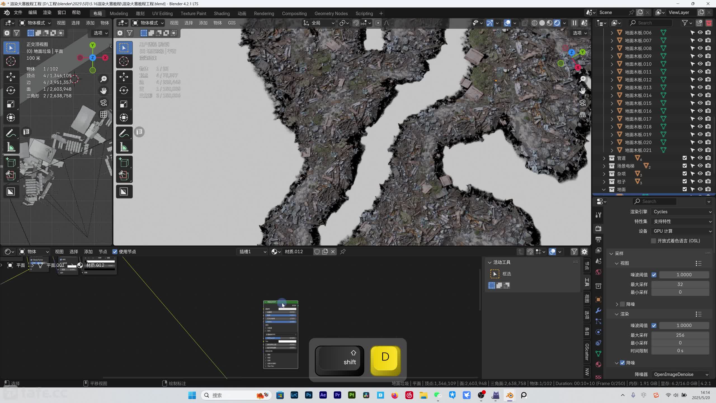This screenshot has width=716, height=403.
Task: Click the render 最大采样 256 field
Action: [x=680, y=335]
